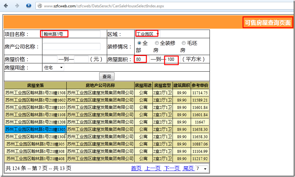295x177 pixels.
Task: Select the 毛坯房 radio button
Action: pos(184,43)
